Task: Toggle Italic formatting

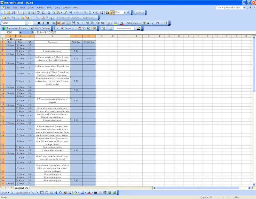Action: (x=44, y=23)
